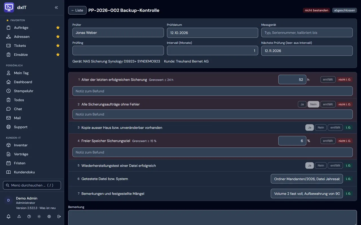Unfavorite Aufträge with its star icon

[58, 28]
